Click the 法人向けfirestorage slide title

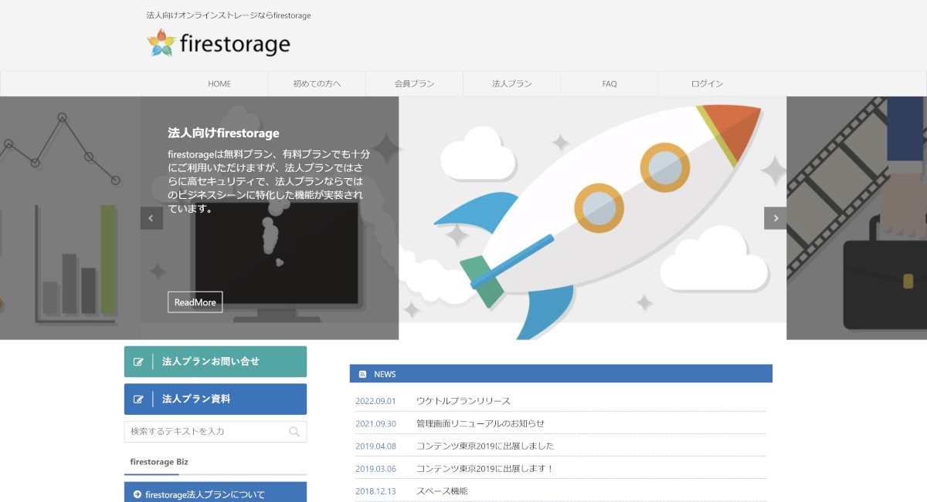pos(223,133)
